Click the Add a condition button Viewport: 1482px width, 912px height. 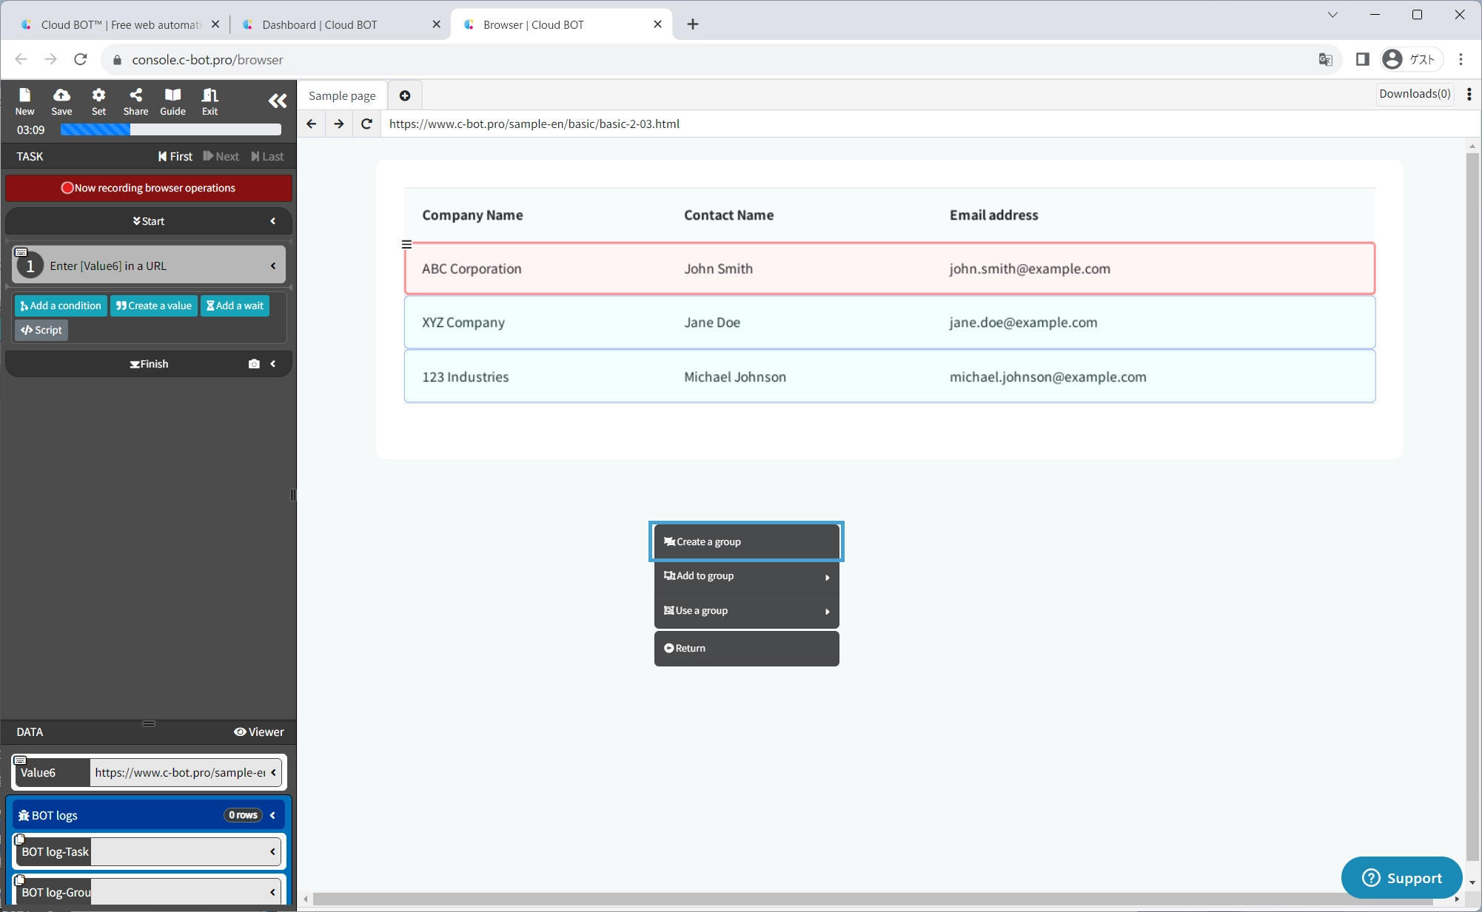tap(61, 305)
